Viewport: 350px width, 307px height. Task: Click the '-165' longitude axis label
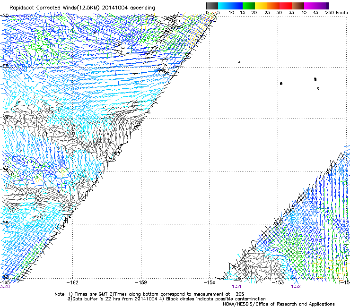click(x=5, y=282)
